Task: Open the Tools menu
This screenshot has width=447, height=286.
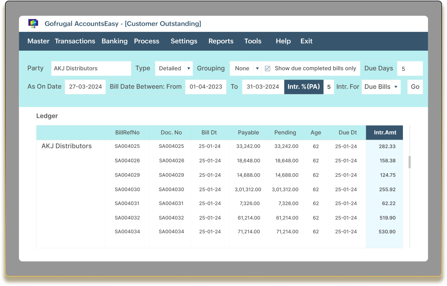Action: pyautogui.click(x=253, y=41)
